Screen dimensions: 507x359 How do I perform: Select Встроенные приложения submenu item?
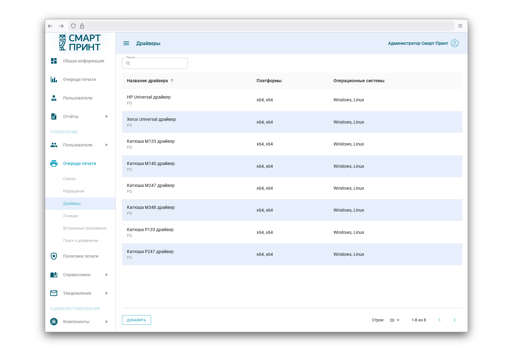[84, 228]
